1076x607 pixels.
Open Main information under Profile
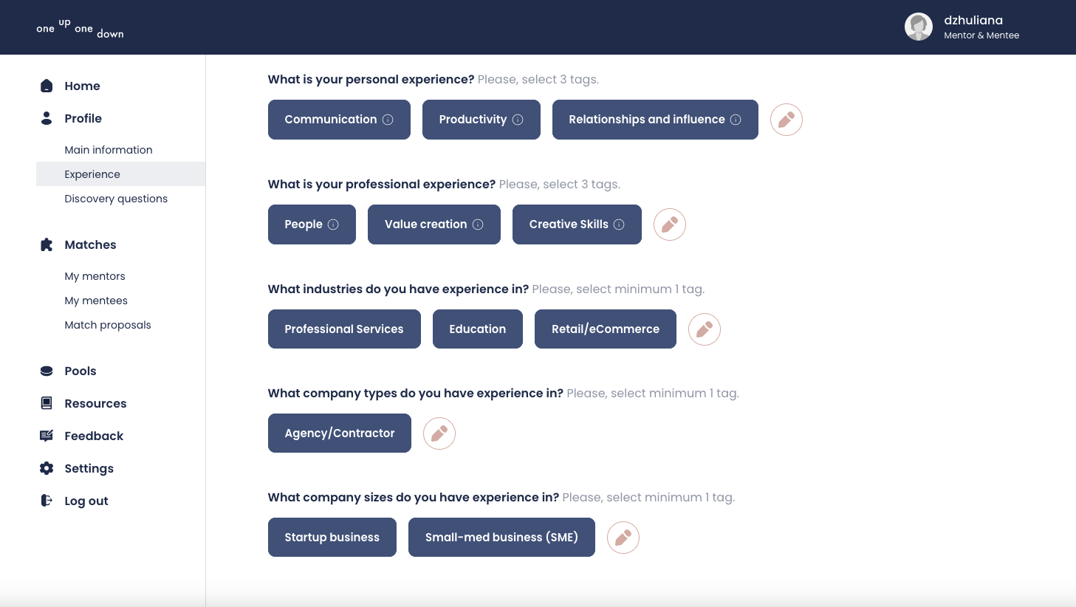[109, 150]
